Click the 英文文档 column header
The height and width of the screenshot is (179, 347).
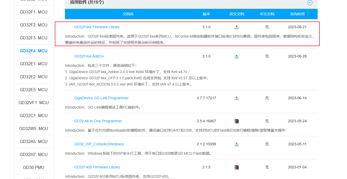[x=237, y=14]
